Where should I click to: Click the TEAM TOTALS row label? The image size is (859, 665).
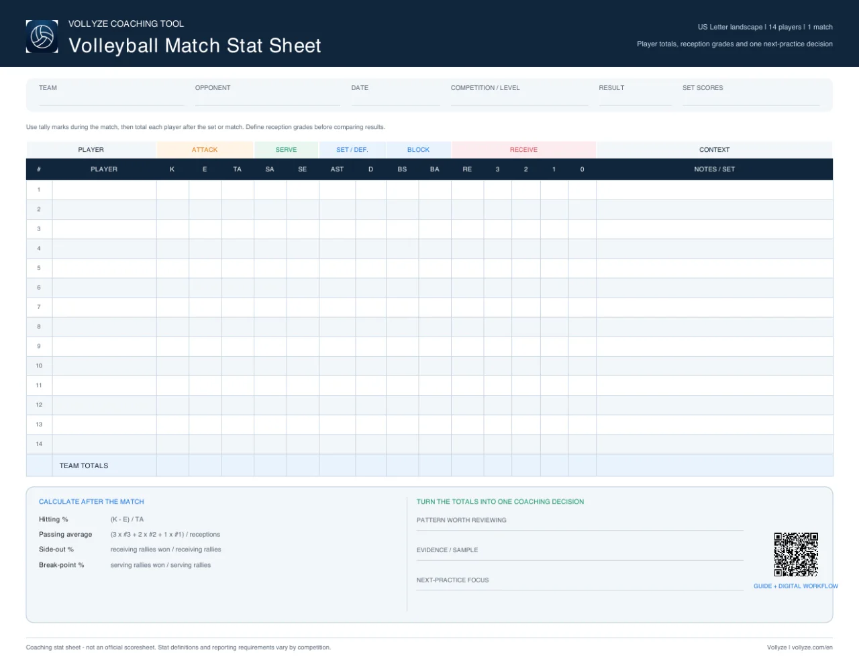pyautogui.click(x=84, y=465)
